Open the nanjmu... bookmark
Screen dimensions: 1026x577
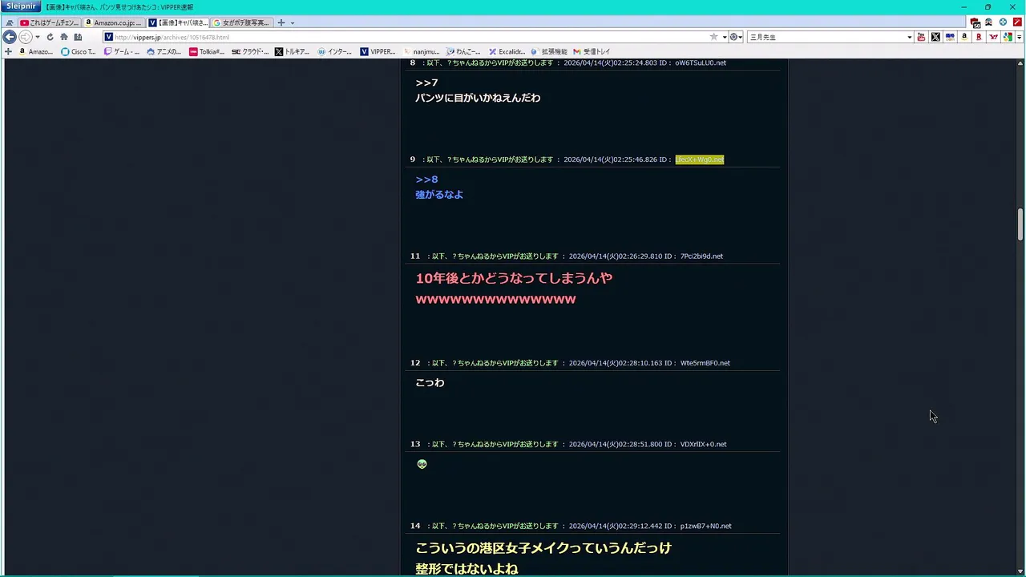coord(421,51)
